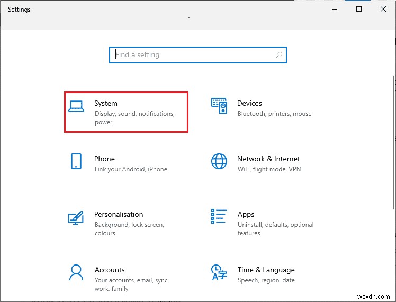396x302 pixels.
Task: Click 'Bluetooth, printers, mouse' description
Action: coord(275,114)
